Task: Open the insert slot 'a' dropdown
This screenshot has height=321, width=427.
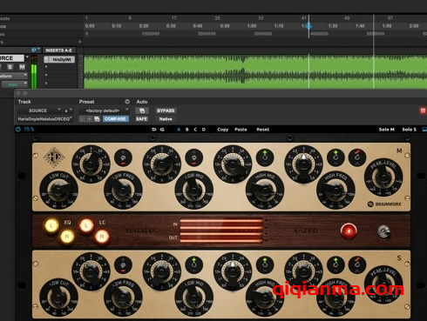Action: pos(68,110)
